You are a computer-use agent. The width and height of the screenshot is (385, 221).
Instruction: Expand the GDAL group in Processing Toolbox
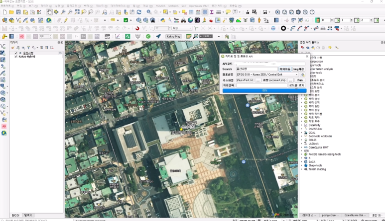click(301, 133)
